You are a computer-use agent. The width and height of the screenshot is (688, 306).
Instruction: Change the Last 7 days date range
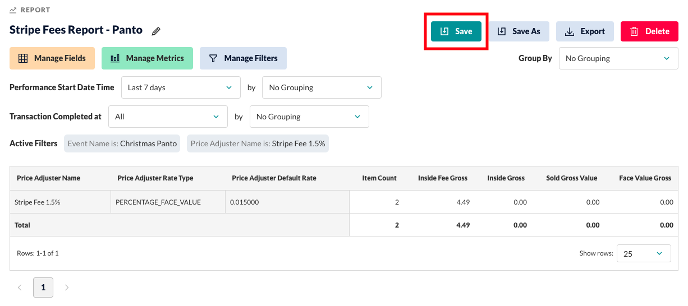(181, 87)
